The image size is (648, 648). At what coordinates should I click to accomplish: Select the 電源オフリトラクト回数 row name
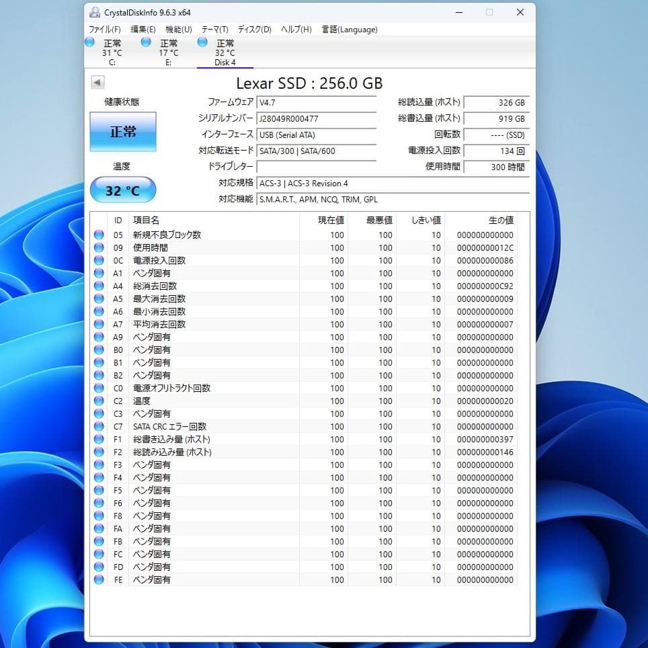pos(171,388)
